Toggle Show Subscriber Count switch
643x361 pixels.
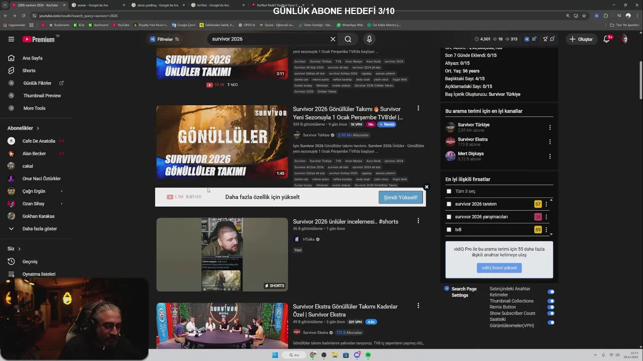551,313
